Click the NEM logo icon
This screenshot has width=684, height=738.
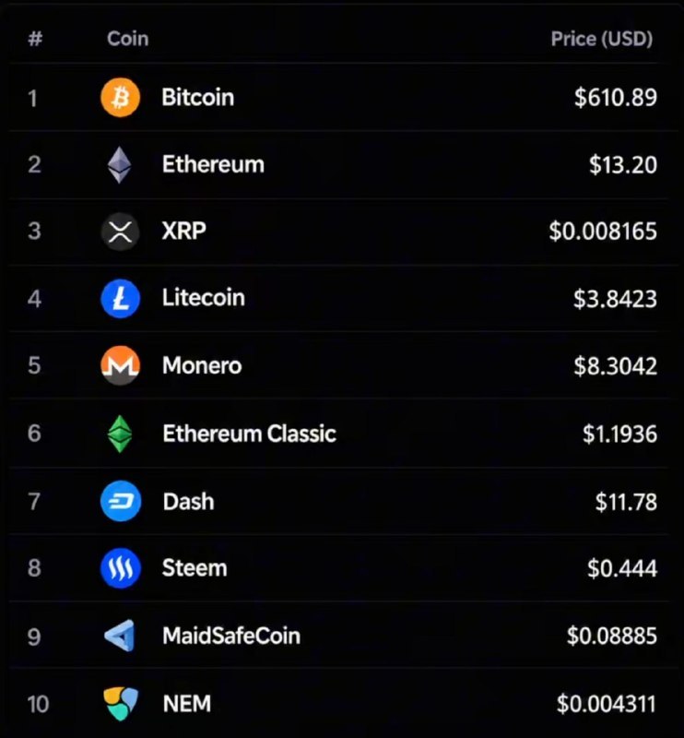pos(121,704)
